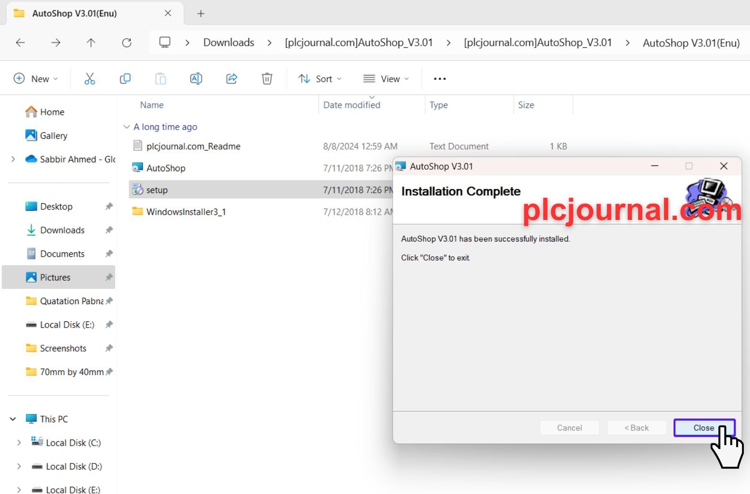750x494 pixels.
Task: Click the This PC monitor icon in address bar
Action: [x=165, y=42]
